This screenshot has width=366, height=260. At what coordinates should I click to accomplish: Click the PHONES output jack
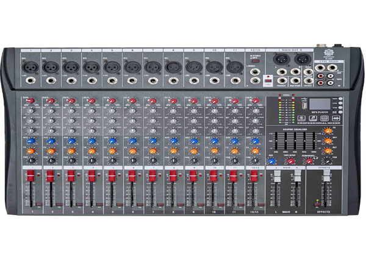point(282,80)
